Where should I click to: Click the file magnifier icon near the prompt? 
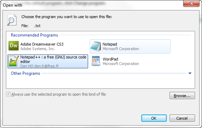pos(12,20)
